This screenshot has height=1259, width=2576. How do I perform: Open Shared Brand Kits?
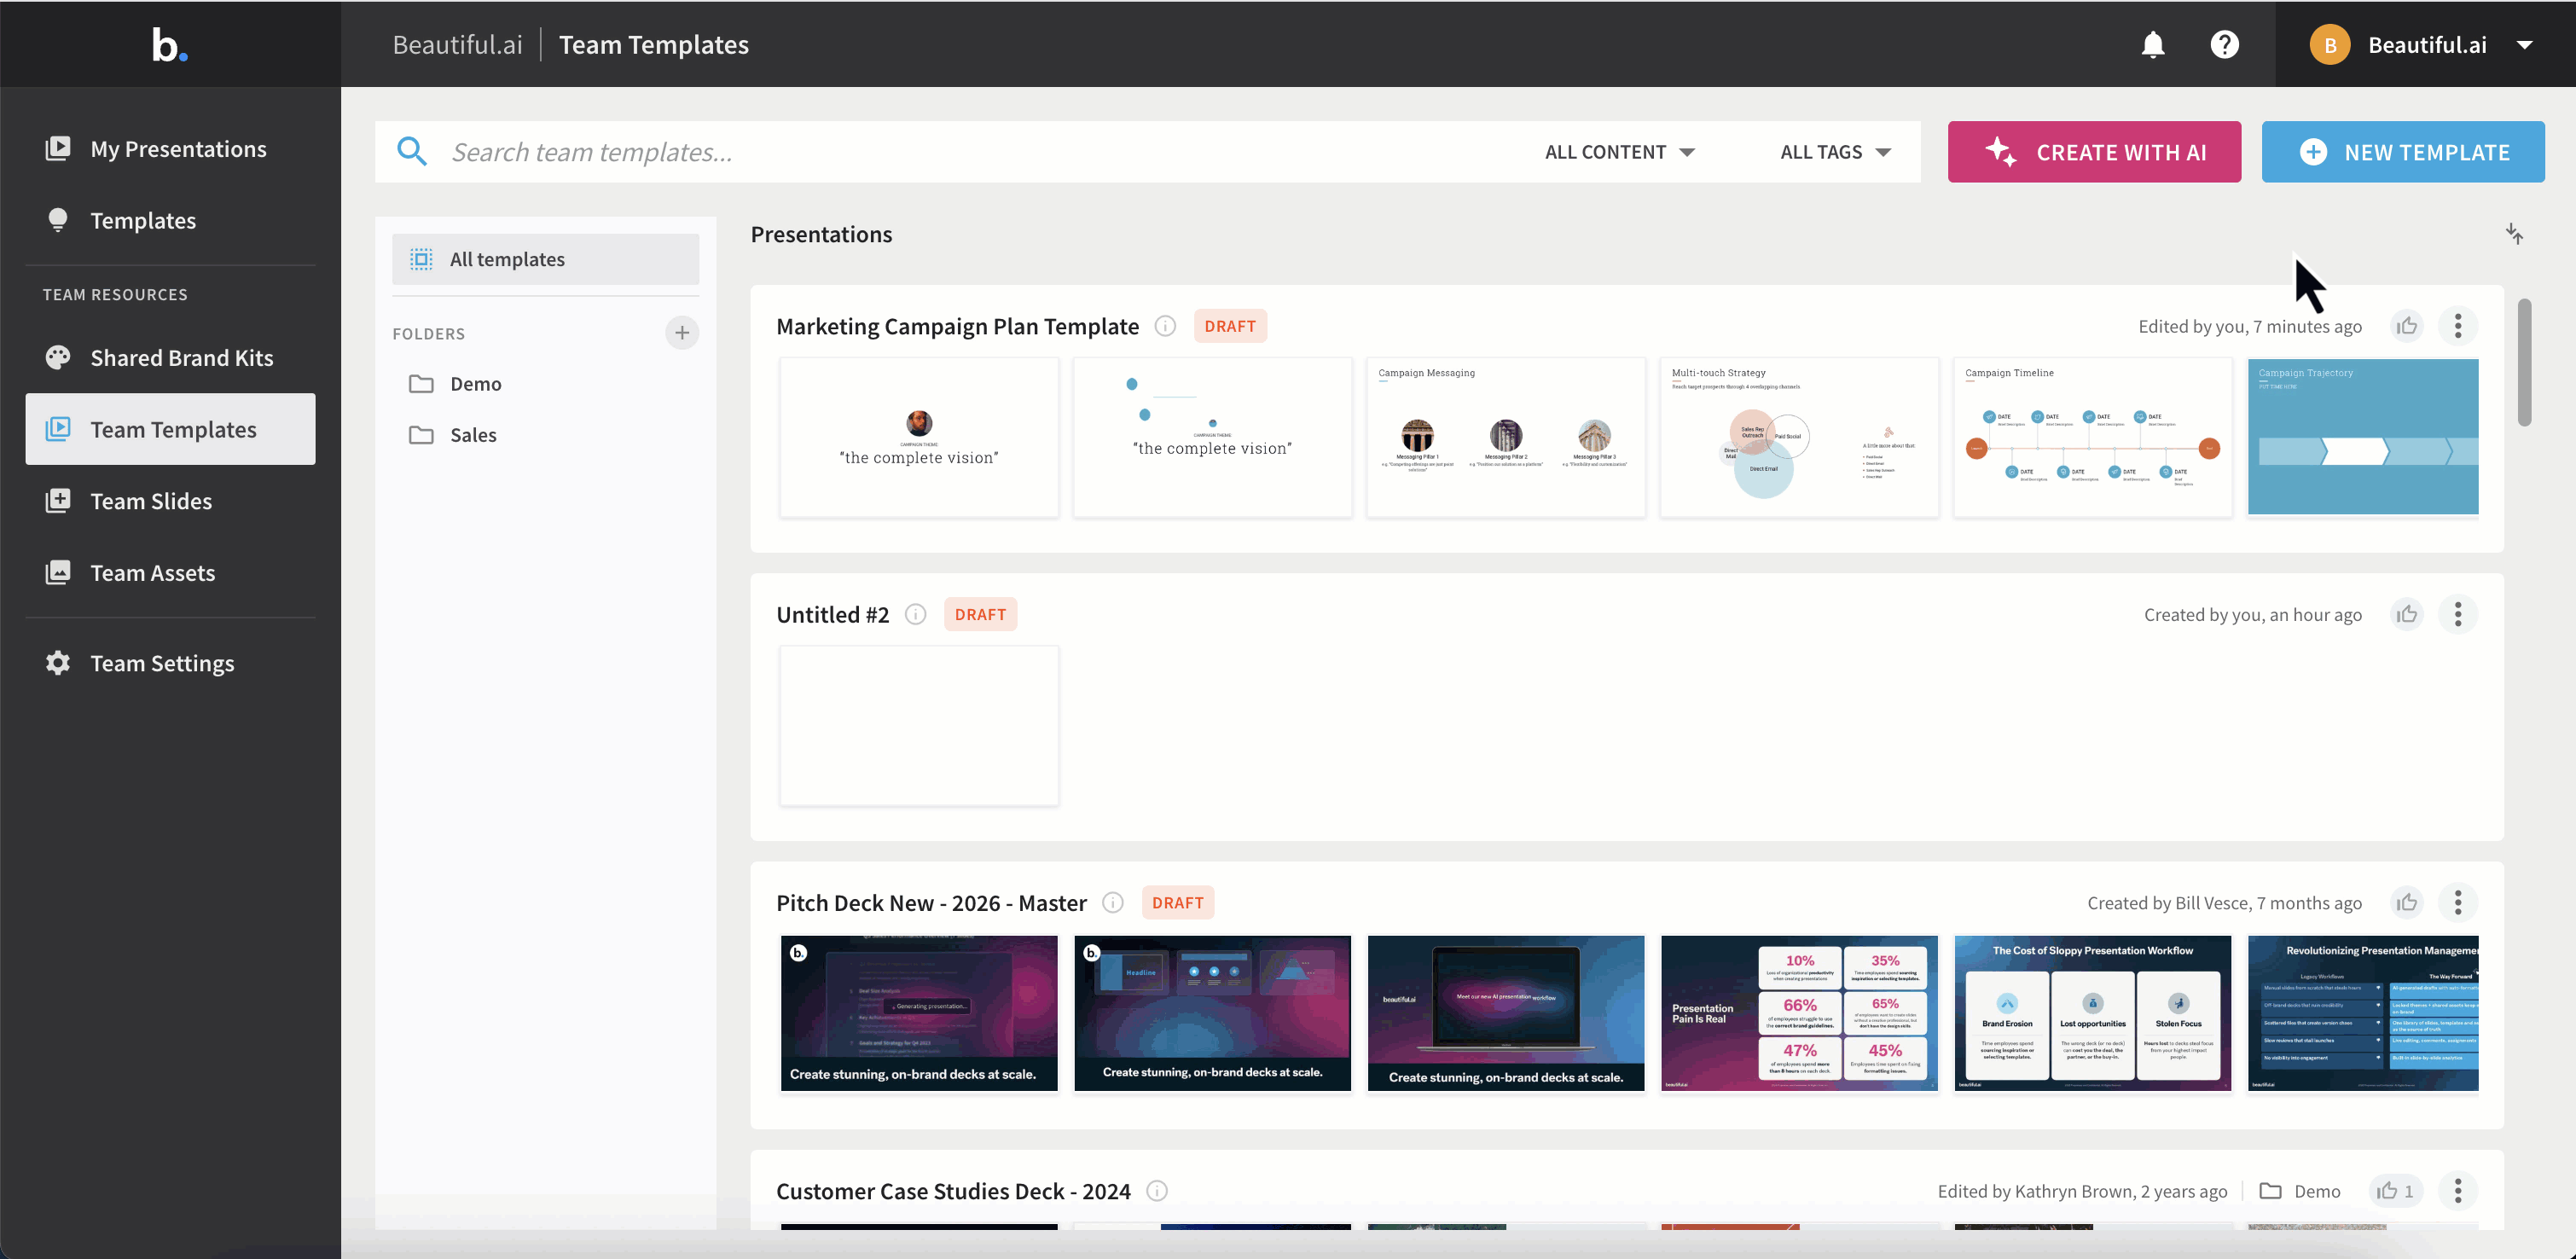pos(170,358)
